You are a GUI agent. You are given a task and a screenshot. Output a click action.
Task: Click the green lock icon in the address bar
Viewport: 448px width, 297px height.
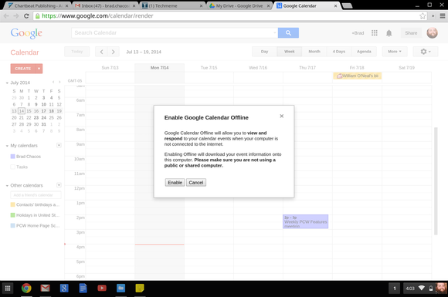37,16
